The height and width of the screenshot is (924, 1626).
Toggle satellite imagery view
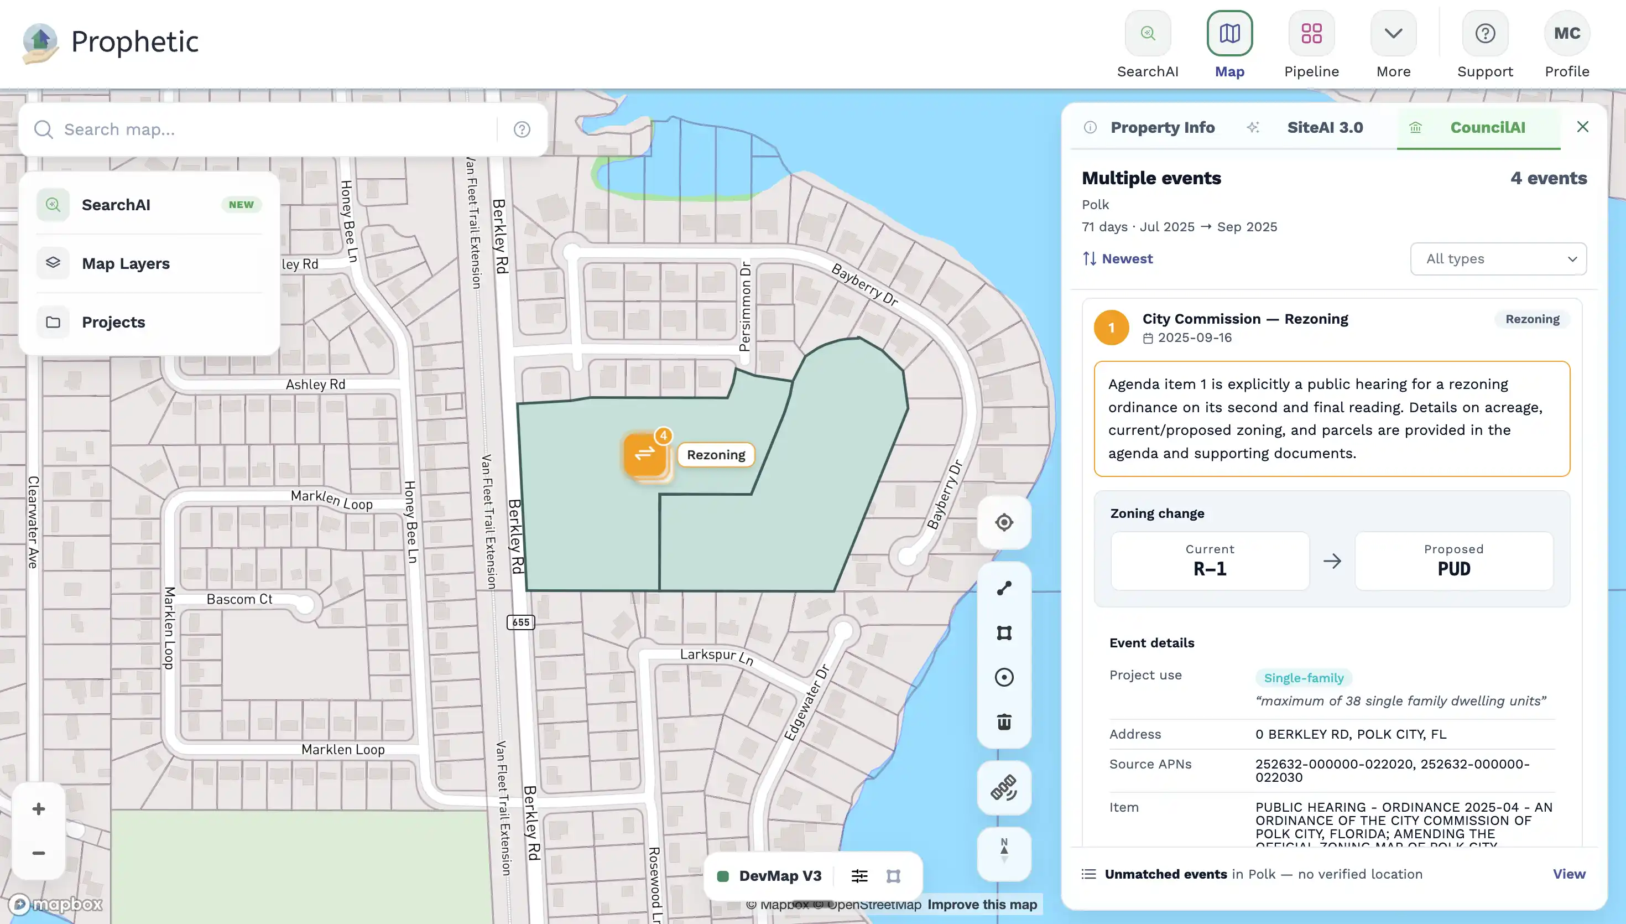[1004, 788]
